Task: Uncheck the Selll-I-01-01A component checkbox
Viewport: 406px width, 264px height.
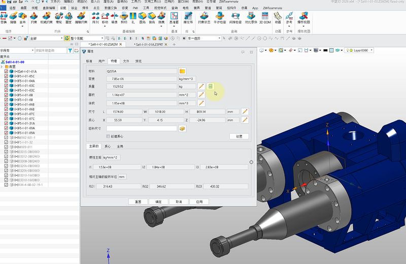Action: (6, 71)
